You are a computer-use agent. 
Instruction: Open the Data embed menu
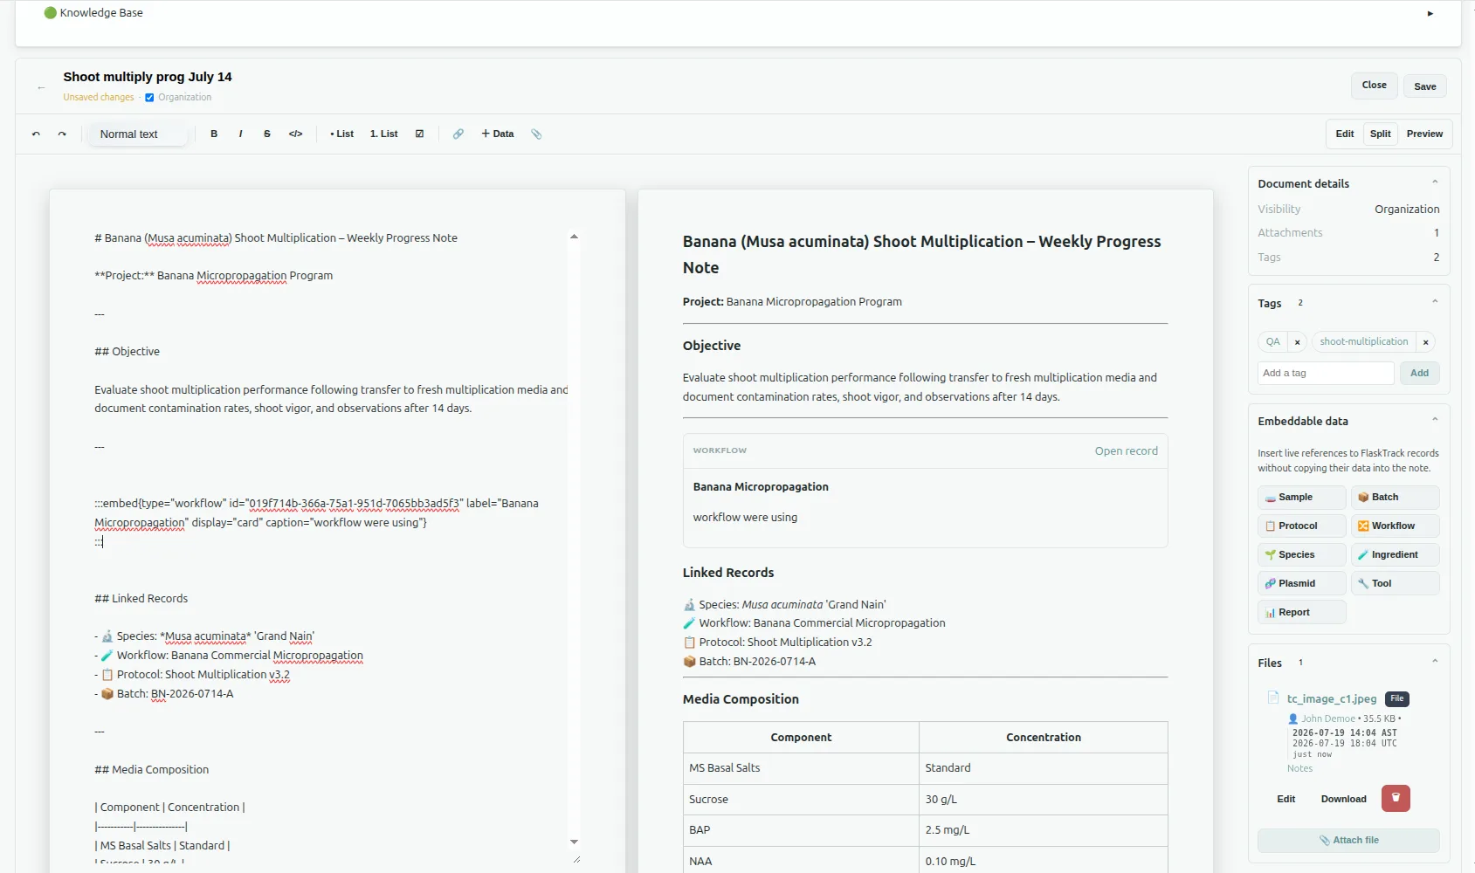tap(498, 134)
